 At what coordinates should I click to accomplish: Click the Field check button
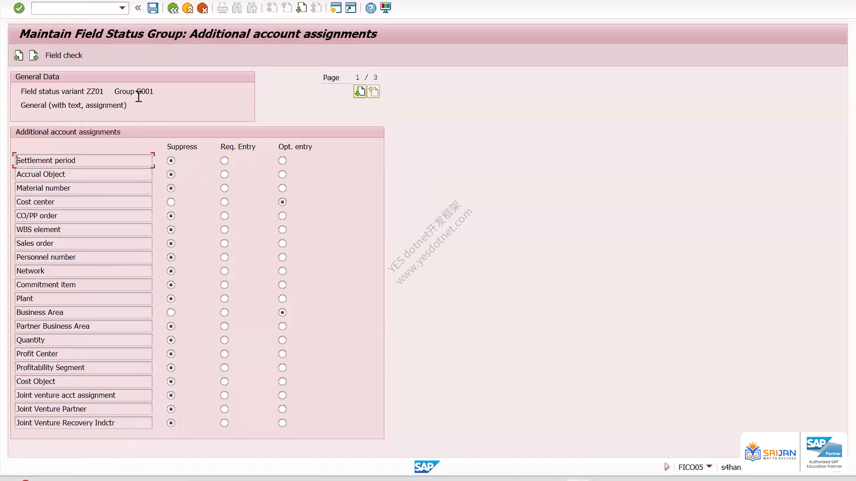tap(64, 55)
